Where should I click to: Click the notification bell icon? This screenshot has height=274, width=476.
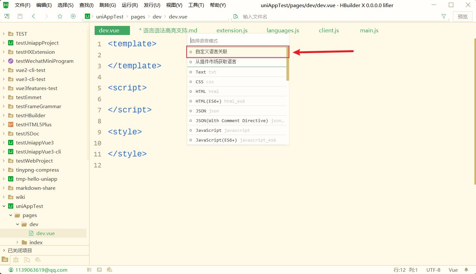(466, 270)
